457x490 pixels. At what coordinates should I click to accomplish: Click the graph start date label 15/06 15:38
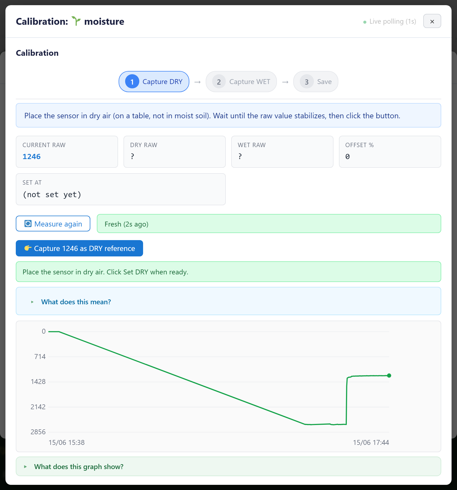pyautogui.click(x=67, y=442)
